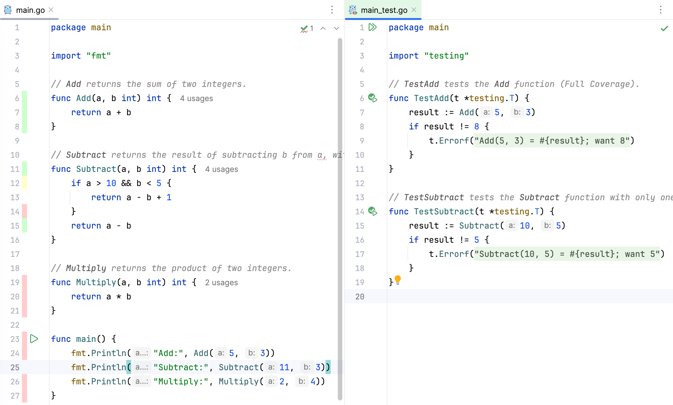673x405 pixels.
Task: Open '4 usages' link above the Add function
Action: tap(196, 98)
